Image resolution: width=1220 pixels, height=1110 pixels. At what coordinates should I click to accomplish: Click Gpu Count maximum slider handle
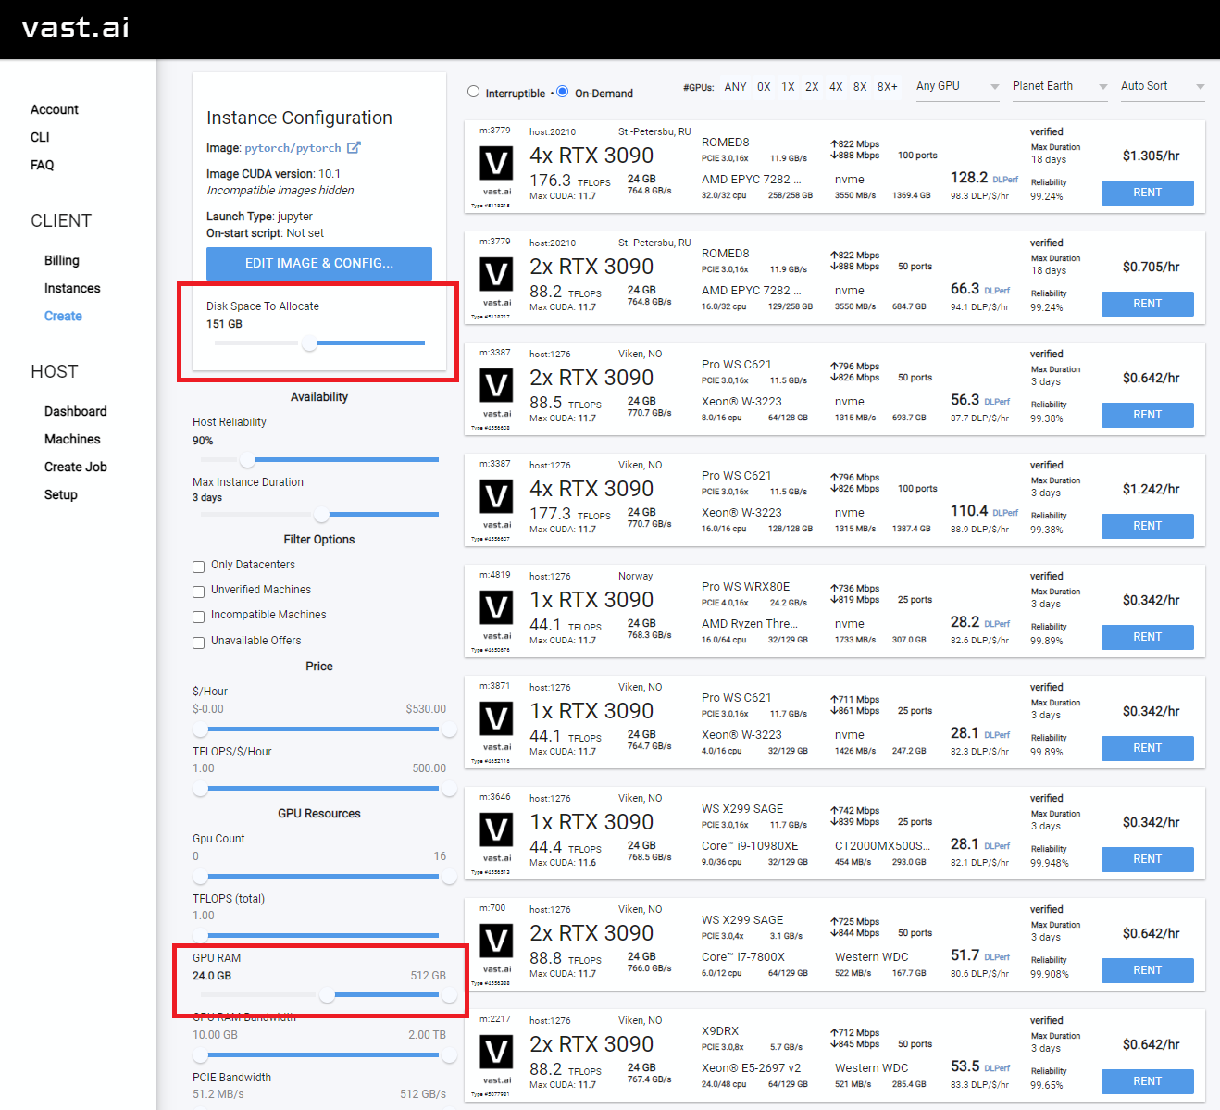[449, 876]
